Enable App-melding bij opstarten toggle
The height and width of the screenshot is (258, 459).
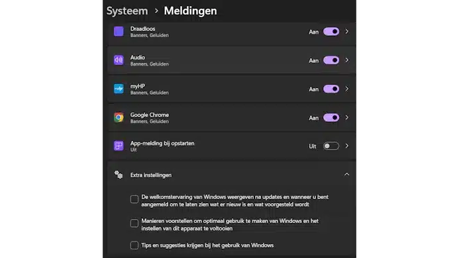coord(331,146)
